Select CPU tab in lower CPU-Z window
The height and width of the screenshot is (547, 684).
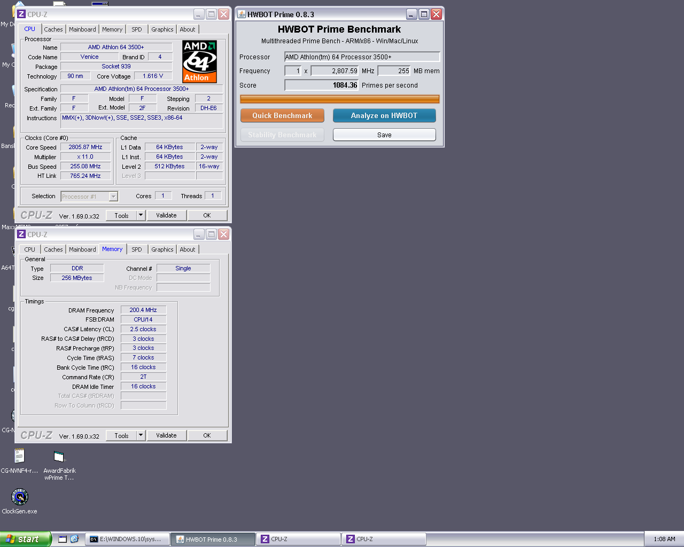(30, 249)
